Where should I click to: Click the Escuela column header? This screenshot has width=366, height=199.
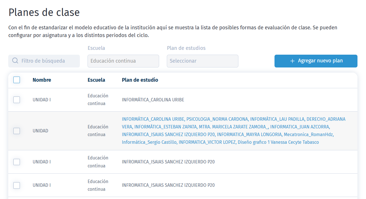pos(96,80)
